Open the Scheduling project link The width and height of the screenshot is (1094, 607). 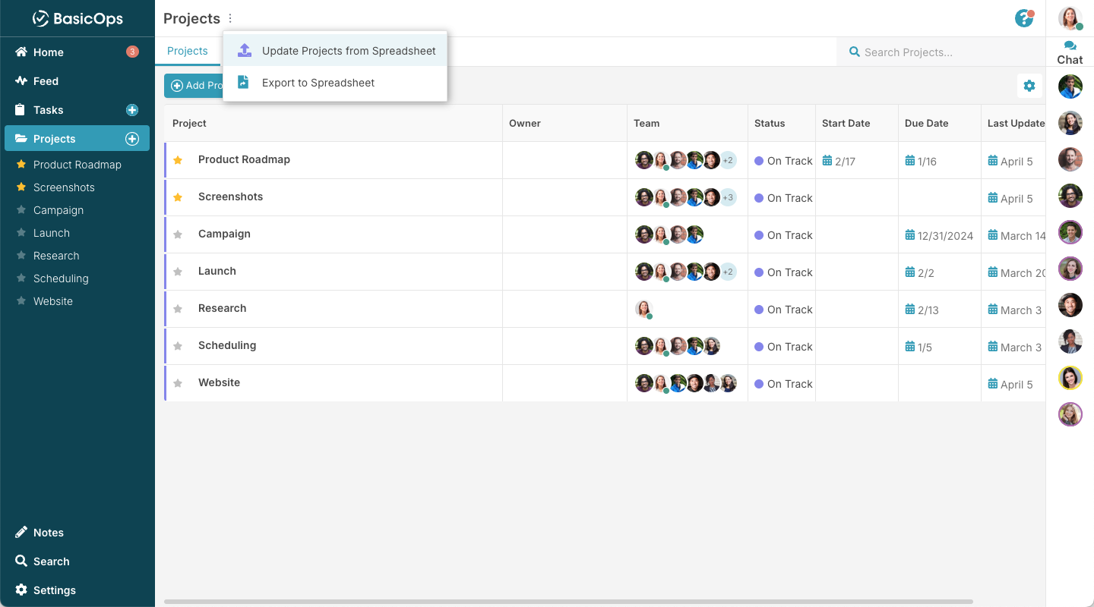point(227,345)
